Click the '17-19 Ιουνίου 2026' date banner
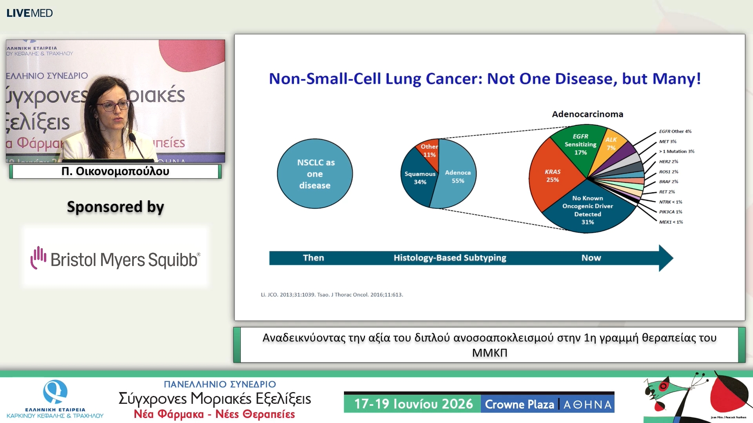This screenshot has width=753, height=423. [413, 404]
